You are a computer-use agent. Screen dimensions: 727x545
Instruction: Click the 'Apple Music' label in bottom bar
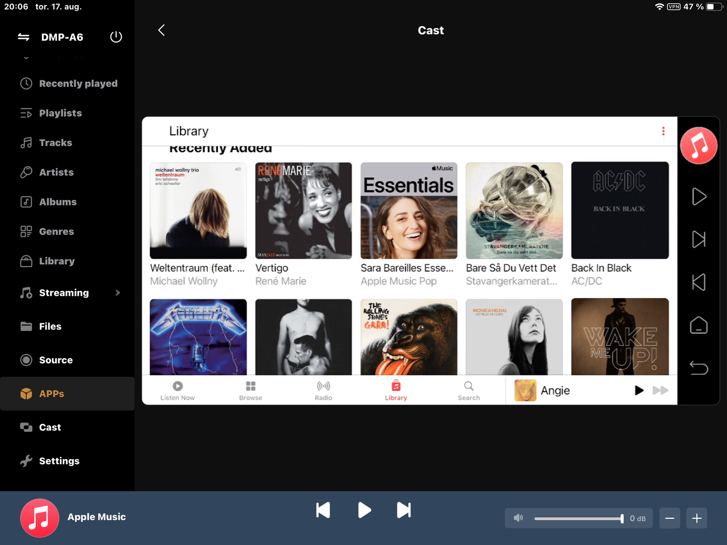96,517
